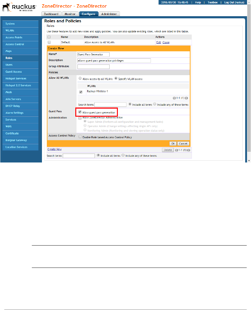Select Include all terms for roles search
Image resolution: width=251 pixels, height=310 pixels.
pos(98,155)
